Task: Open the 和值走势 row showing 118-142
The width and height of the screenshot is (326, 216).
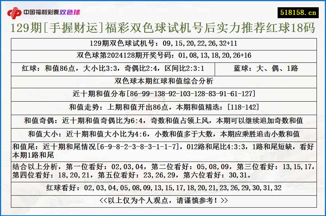Action: [163, 106]
